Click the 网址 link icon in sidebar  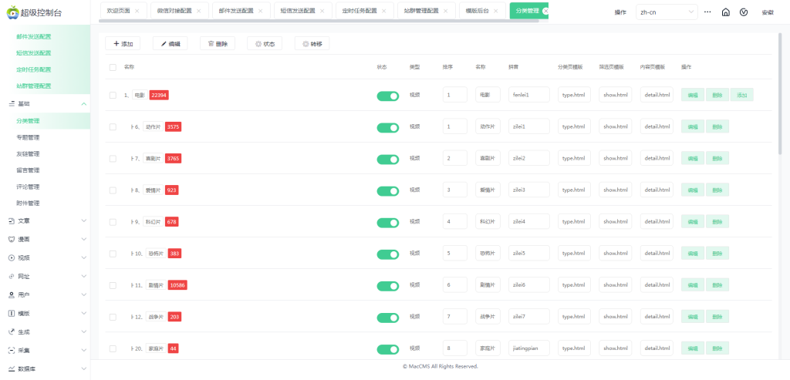pos(12,276)
